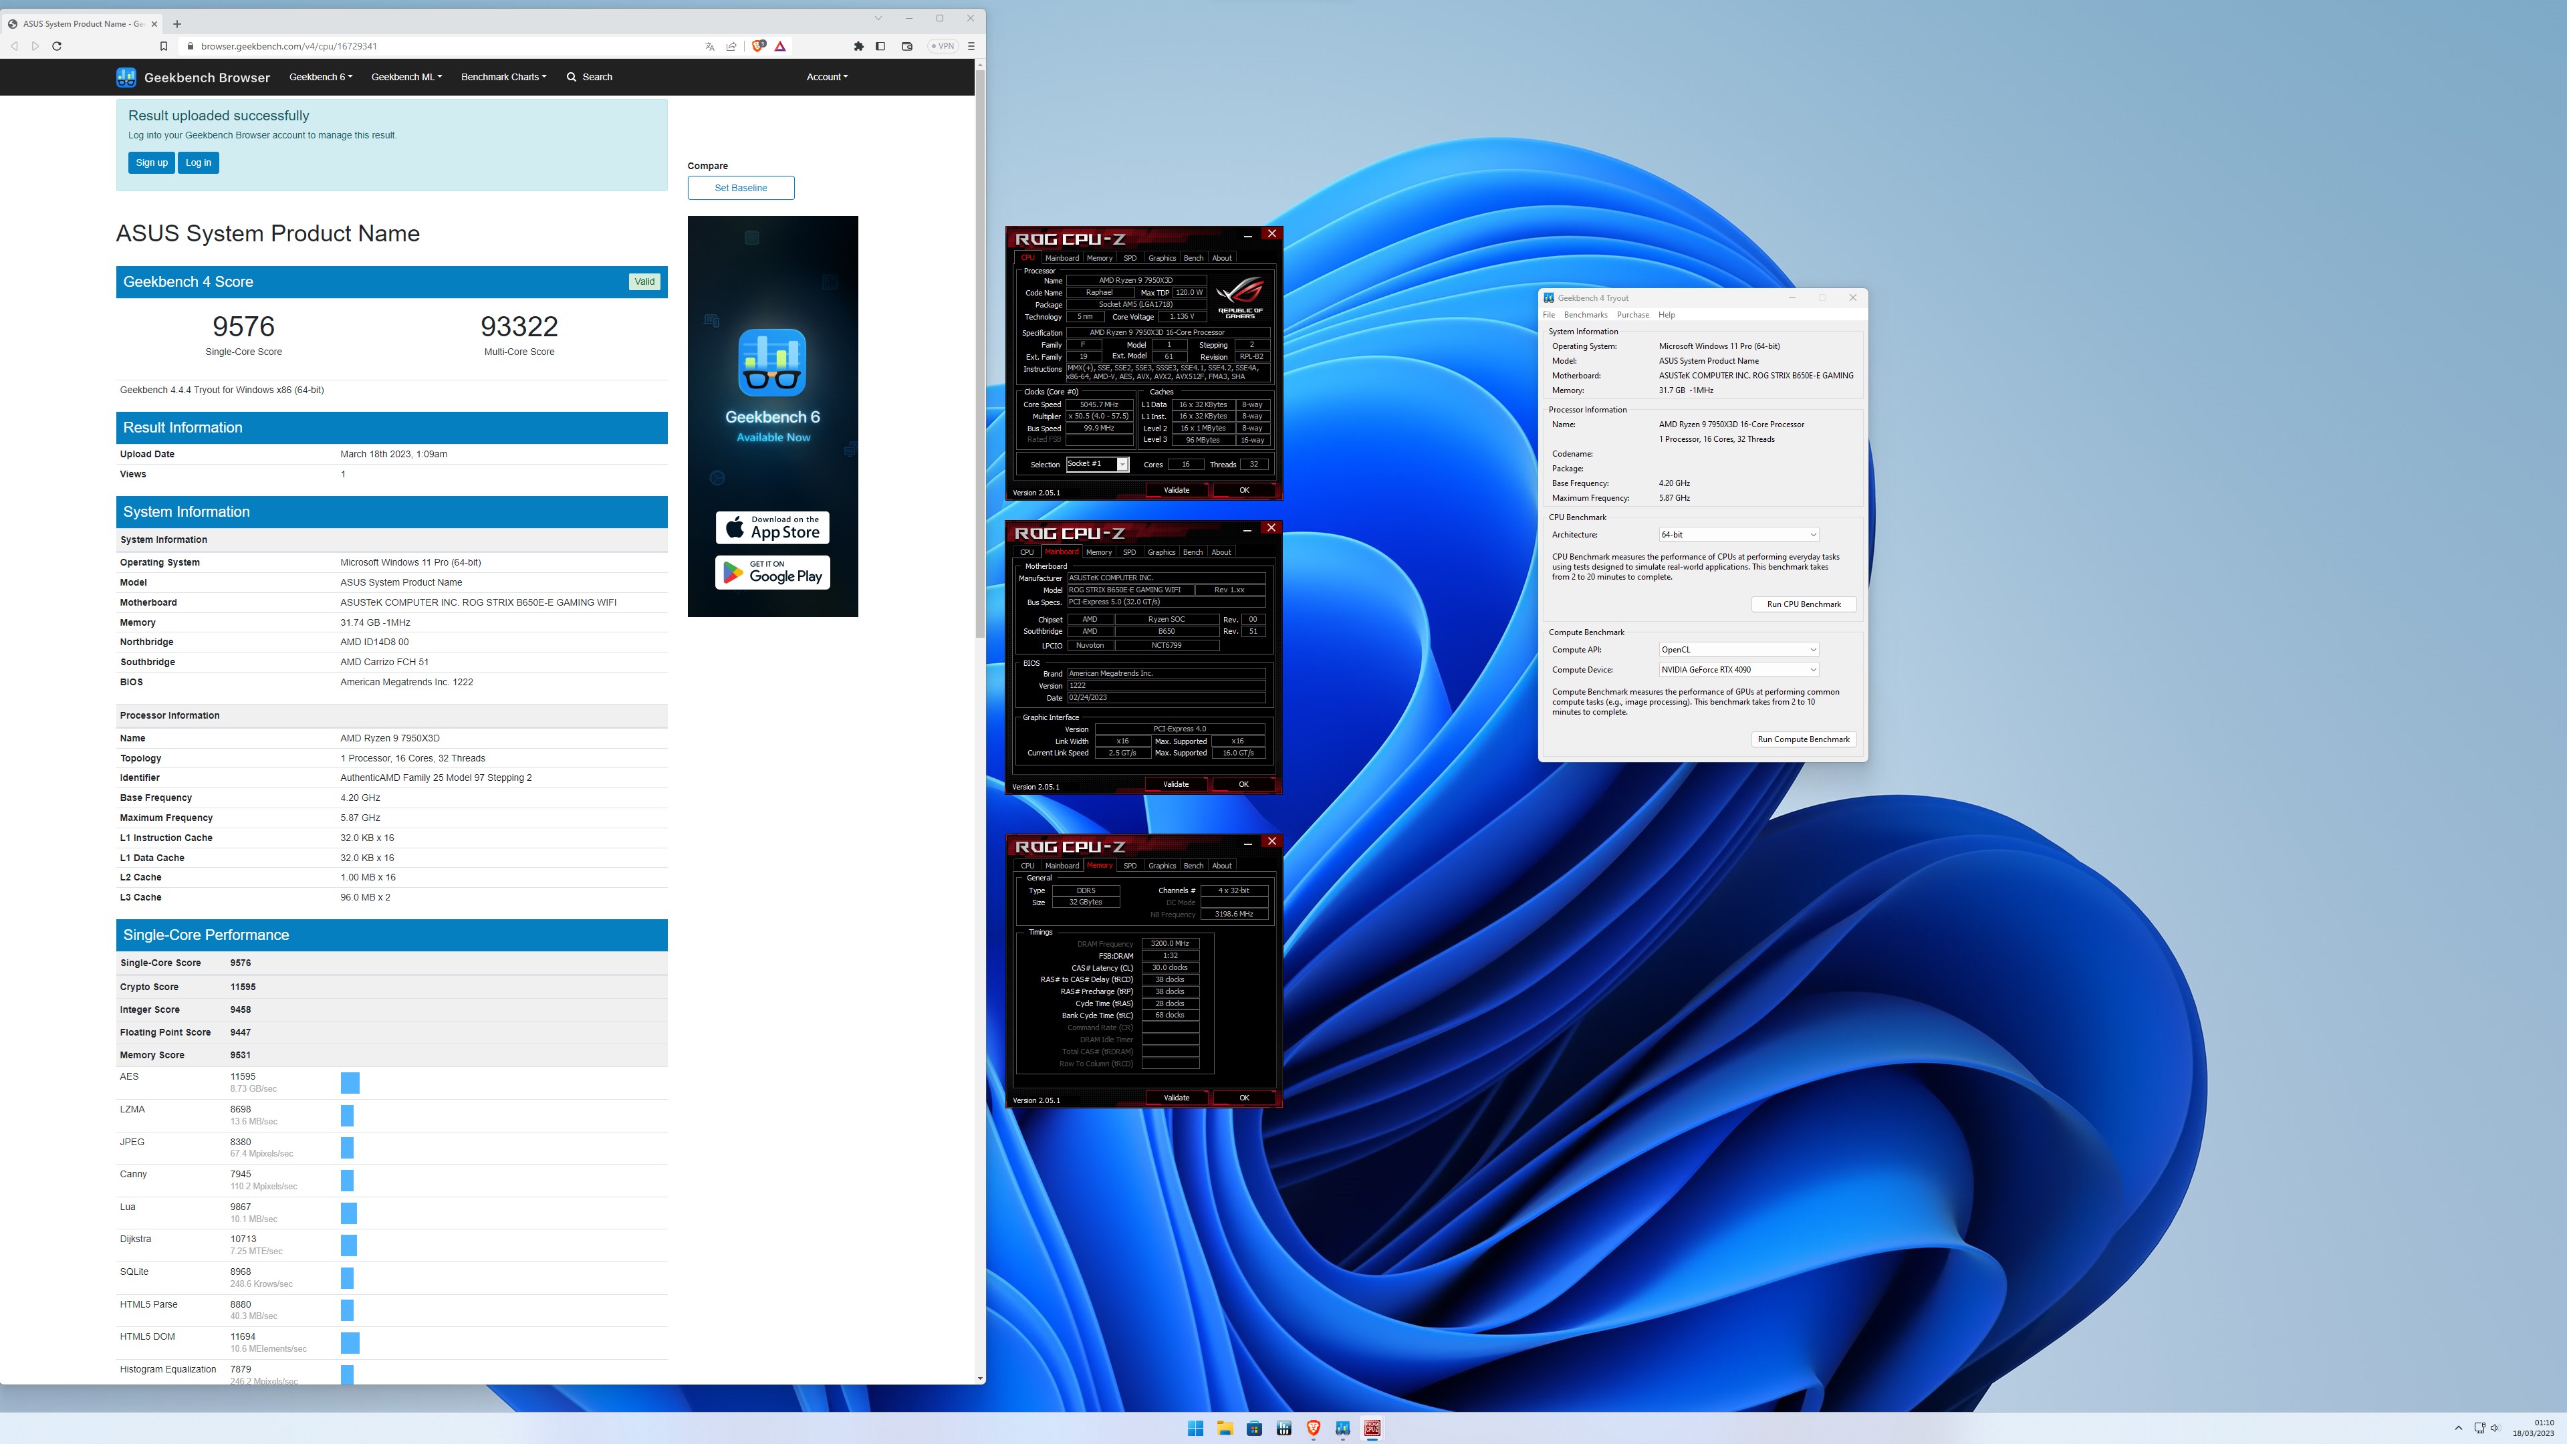
Task: Click the Get it on Google Play badge
Action: point(772,572)
